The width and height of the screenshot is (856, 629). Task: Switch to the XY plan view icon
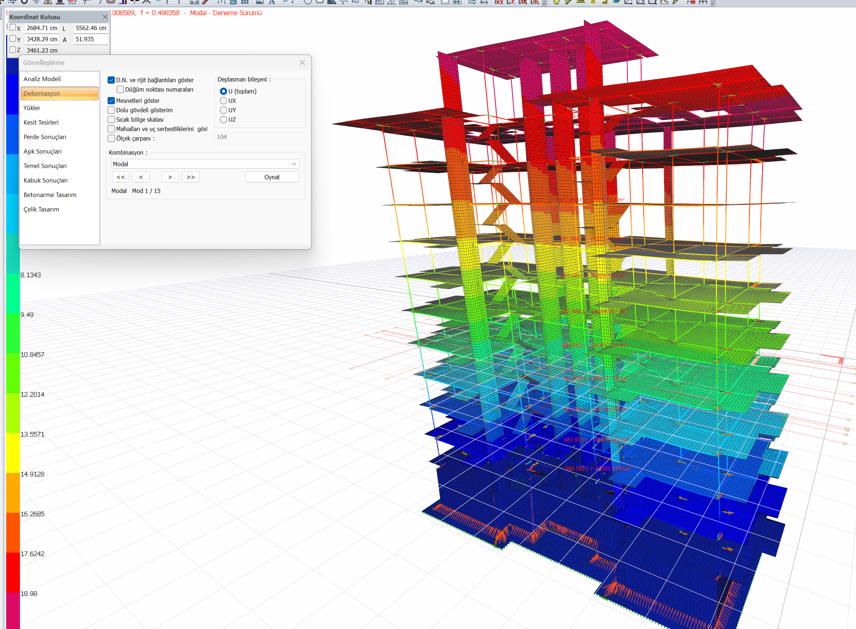(x=499, y=2)
